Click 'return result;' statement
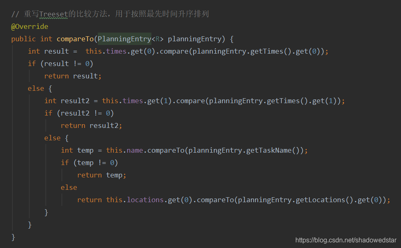 pyautogui.click(x=73, y=76)
